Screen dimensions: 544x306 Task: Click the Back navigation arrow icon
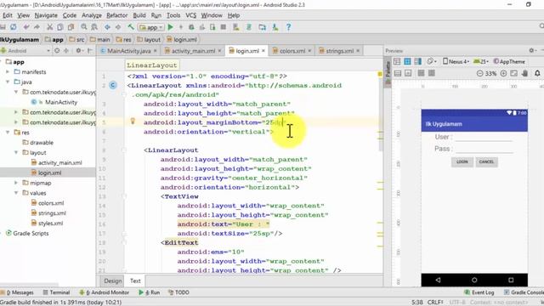(x=107, y=27)
